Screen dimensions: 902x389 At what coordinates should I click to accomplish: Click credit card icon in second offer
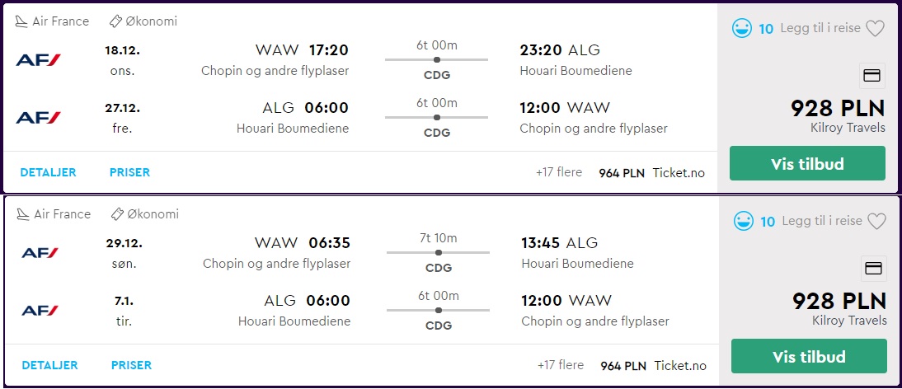(x=874, y=269)
